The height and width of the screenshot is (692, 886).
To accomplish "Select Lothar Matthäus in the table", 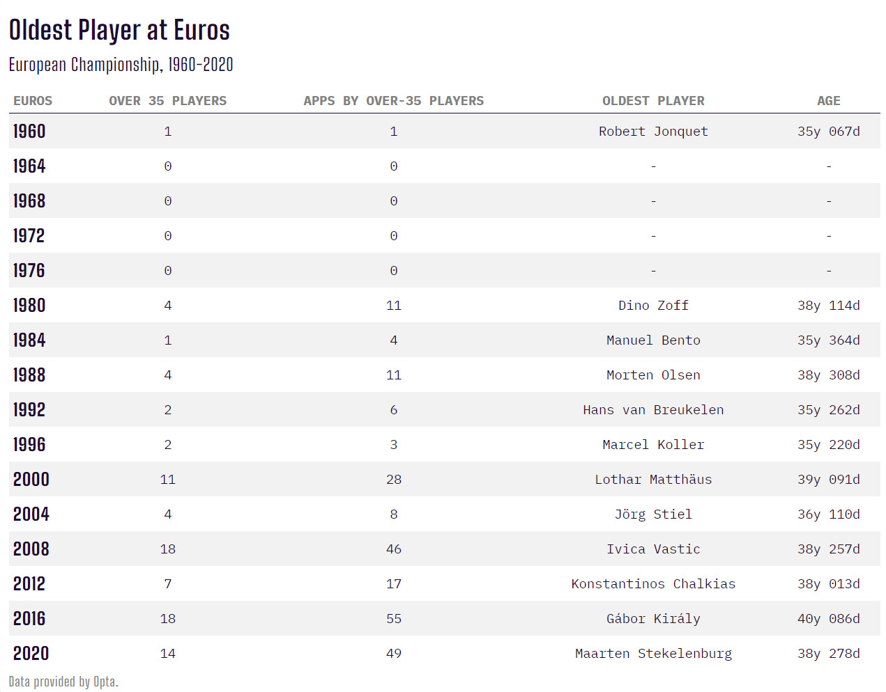I will click(653, 480).
